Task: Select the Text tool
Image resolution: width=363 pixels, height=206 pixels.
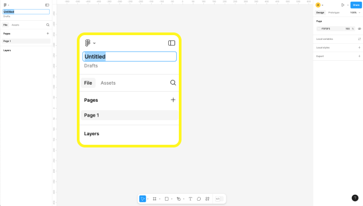Action: 190,199
